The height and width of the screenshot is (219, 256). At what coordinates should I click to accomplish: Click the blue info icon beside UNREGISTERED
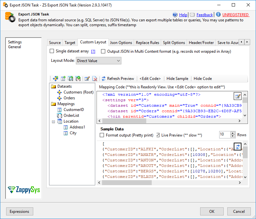[x=218, y=15]
